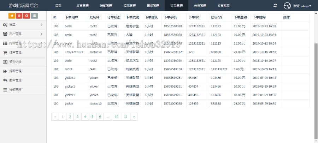Click time 2019-10-23 16:38 cell

(264, 26)
